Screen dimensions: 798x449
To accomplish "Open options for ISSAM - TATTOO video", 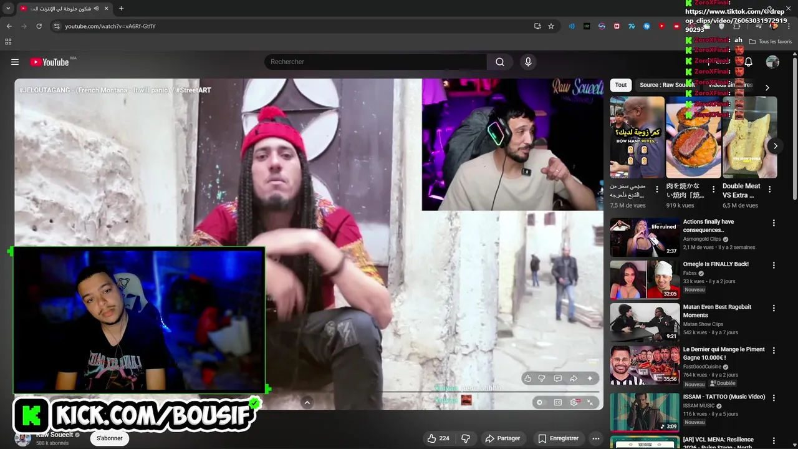I will coord(774,398).
